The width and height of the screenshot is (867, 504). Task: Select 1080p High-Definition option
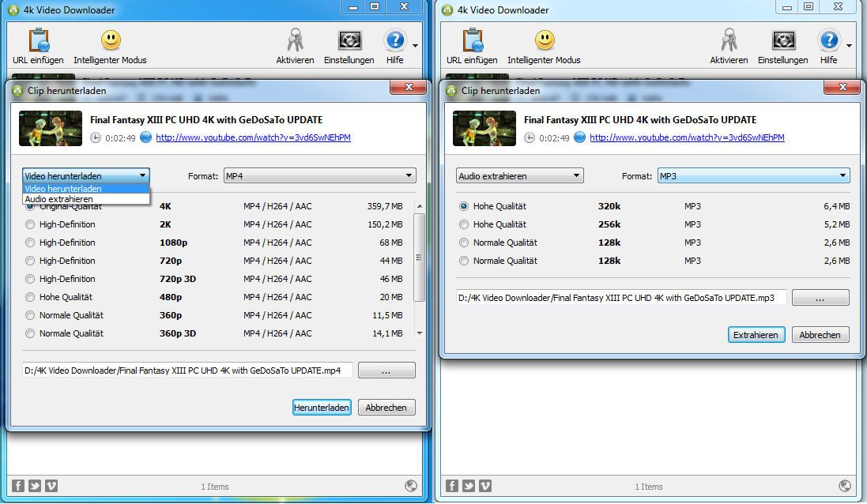[30, 243]
